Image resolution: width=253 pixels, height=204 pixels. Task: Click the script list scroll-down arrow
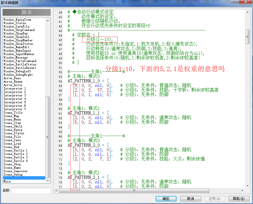click(x=48, y=181)
